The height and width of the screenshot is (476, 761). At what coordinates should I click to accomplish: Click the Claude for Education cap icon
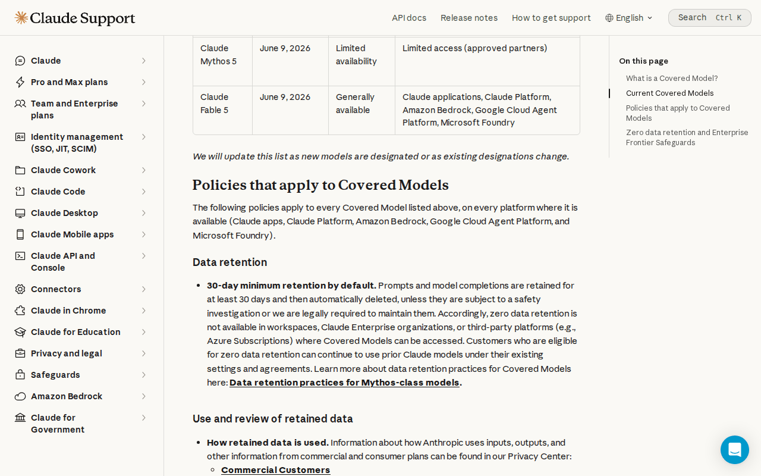tap(20, 332)
